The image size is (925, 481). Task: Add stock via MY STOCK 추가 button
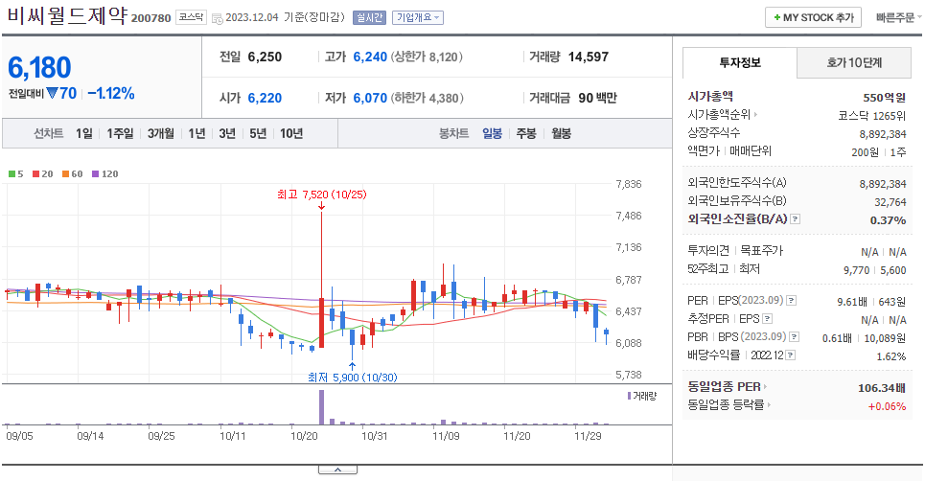813,17
